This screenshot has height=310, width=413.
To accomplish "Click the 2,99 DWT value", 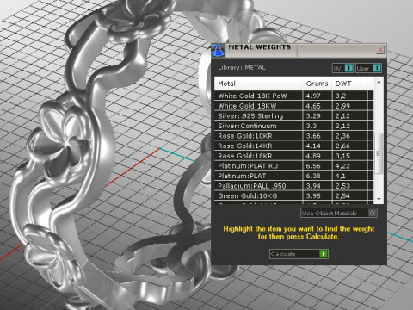I will (342, 106).
